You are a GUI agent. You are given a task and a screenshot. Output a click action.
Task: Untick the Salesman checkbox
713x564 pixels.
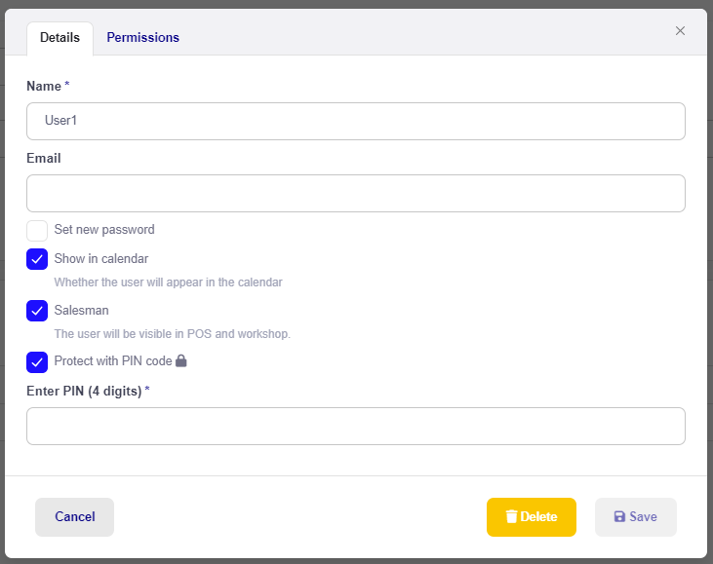pos(37,311)
